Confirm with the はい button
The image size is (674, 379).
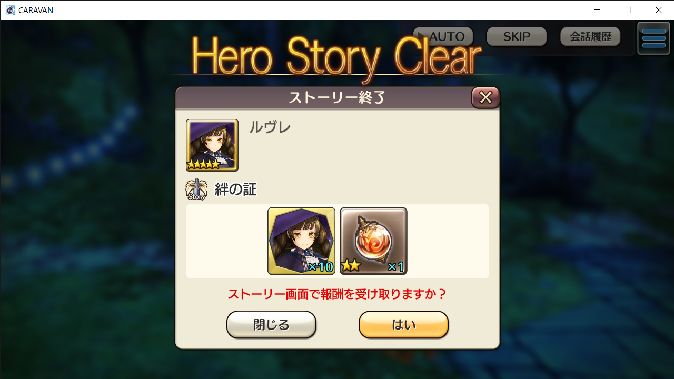pyautogui.click(x=403, y=325)
